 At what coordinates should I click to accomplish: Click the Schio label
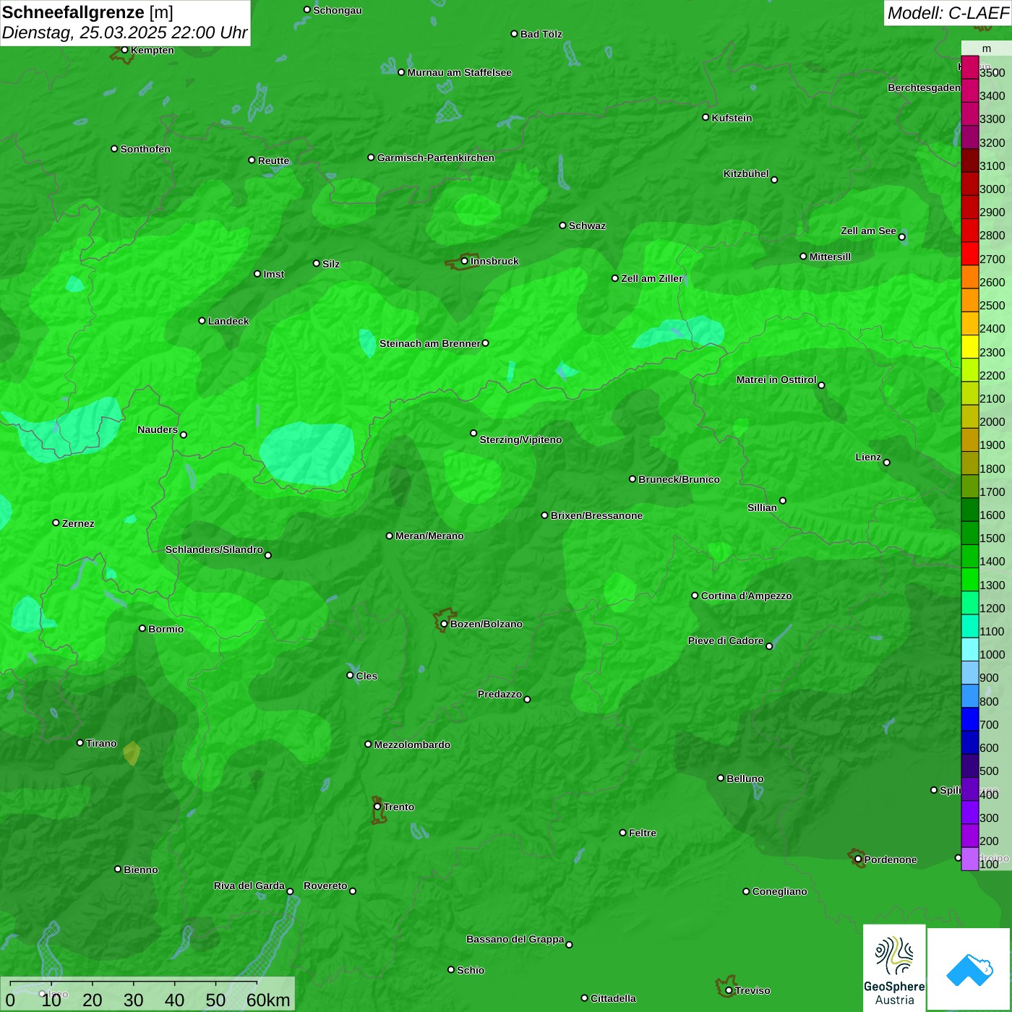[x=471, y=970]
